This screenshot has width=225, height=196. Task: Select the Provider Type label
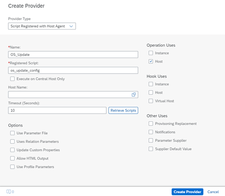(20, 19)
